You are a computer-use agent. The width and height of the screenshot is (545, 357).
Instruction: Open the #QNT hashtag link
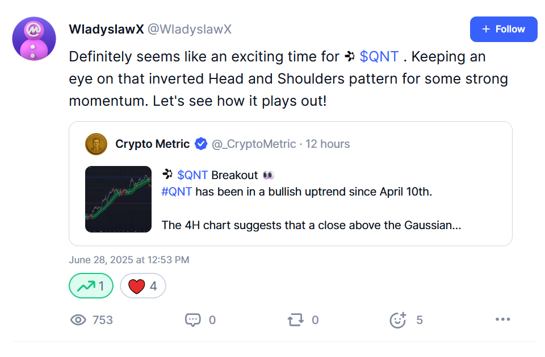177,192
